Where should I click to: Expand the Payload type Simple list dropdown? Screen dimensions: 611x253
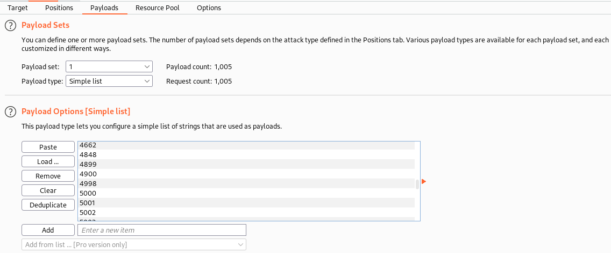109,81
